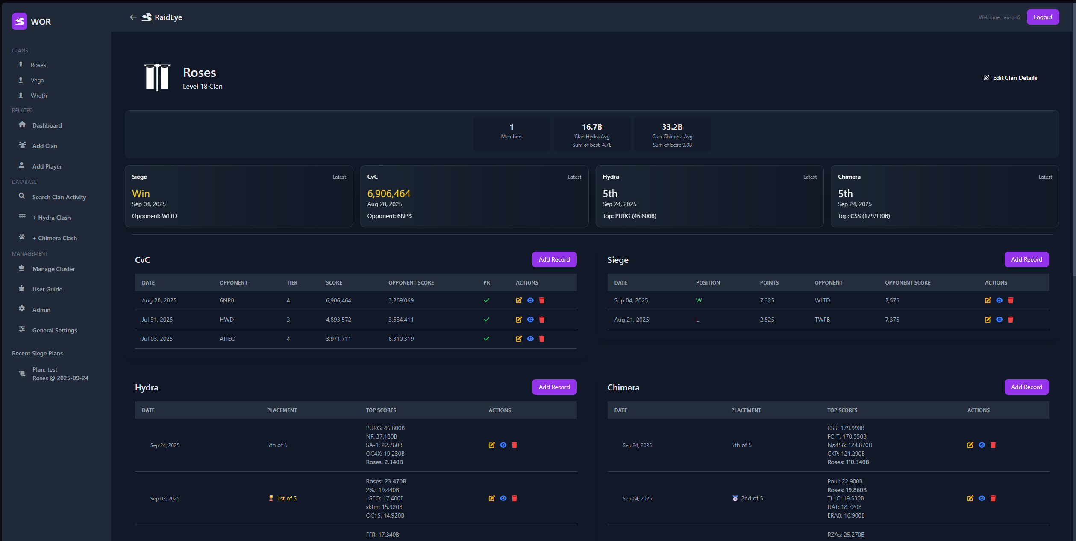The width and height of the screenshot is (1076, 541).
Task: Open the Wrath clan page
Action: [x=39, y=95]
